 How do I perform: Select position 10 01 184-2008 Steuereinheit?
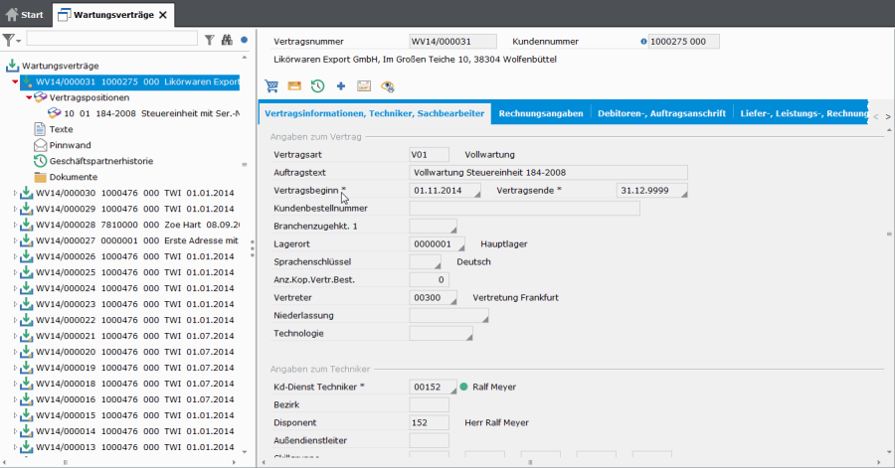151,113
